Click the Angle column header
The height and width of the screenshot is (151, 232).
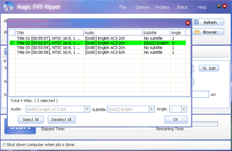tap(178, 32)
